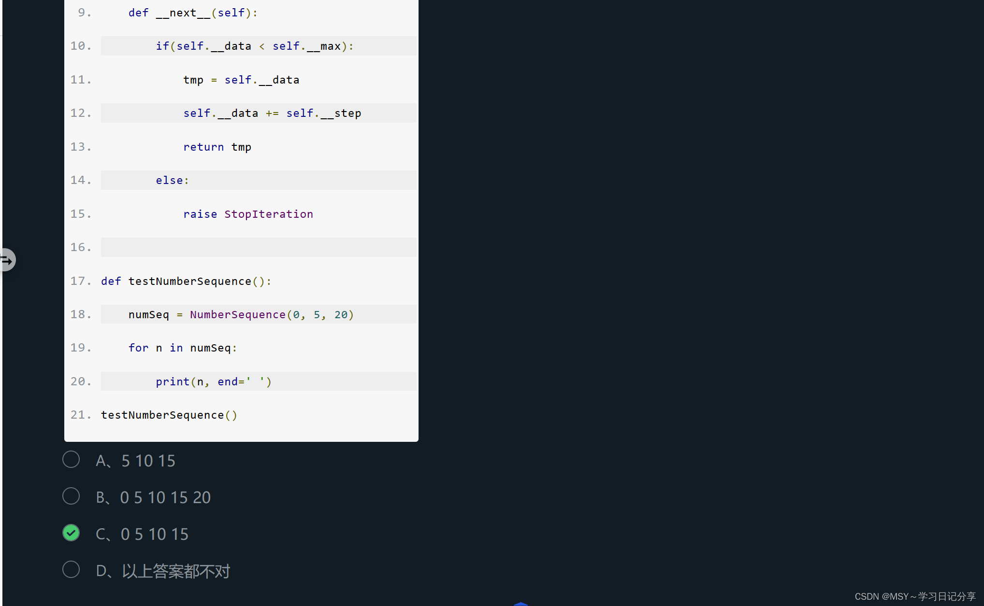Viewport: 984px width, 606px height.
Task: Select radio button for option D
Action: point(71,569)
